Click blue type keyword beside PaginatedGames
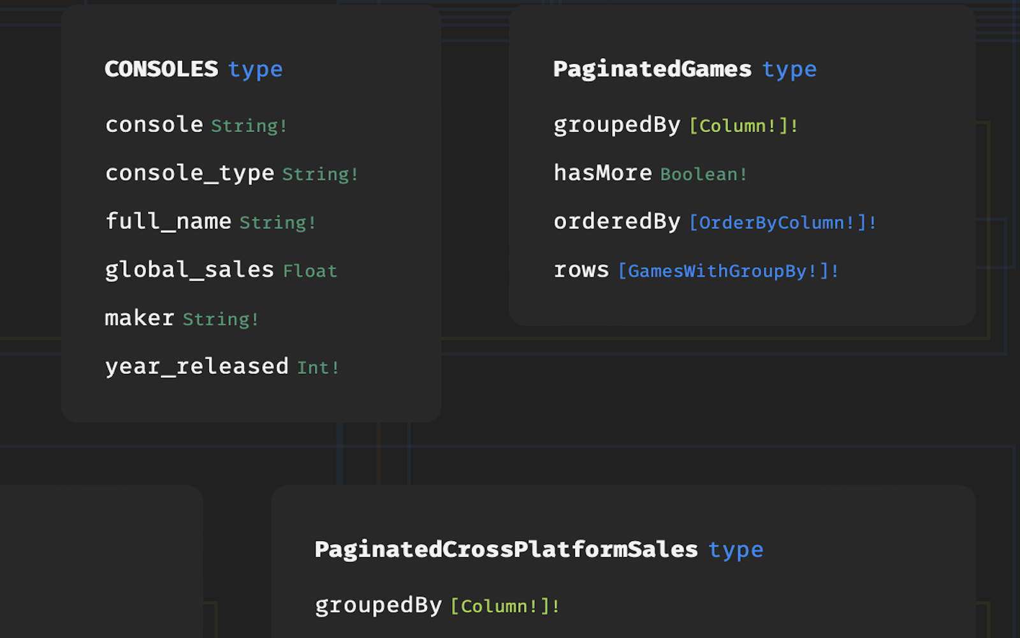1020x638 pixels. point(789,70)
